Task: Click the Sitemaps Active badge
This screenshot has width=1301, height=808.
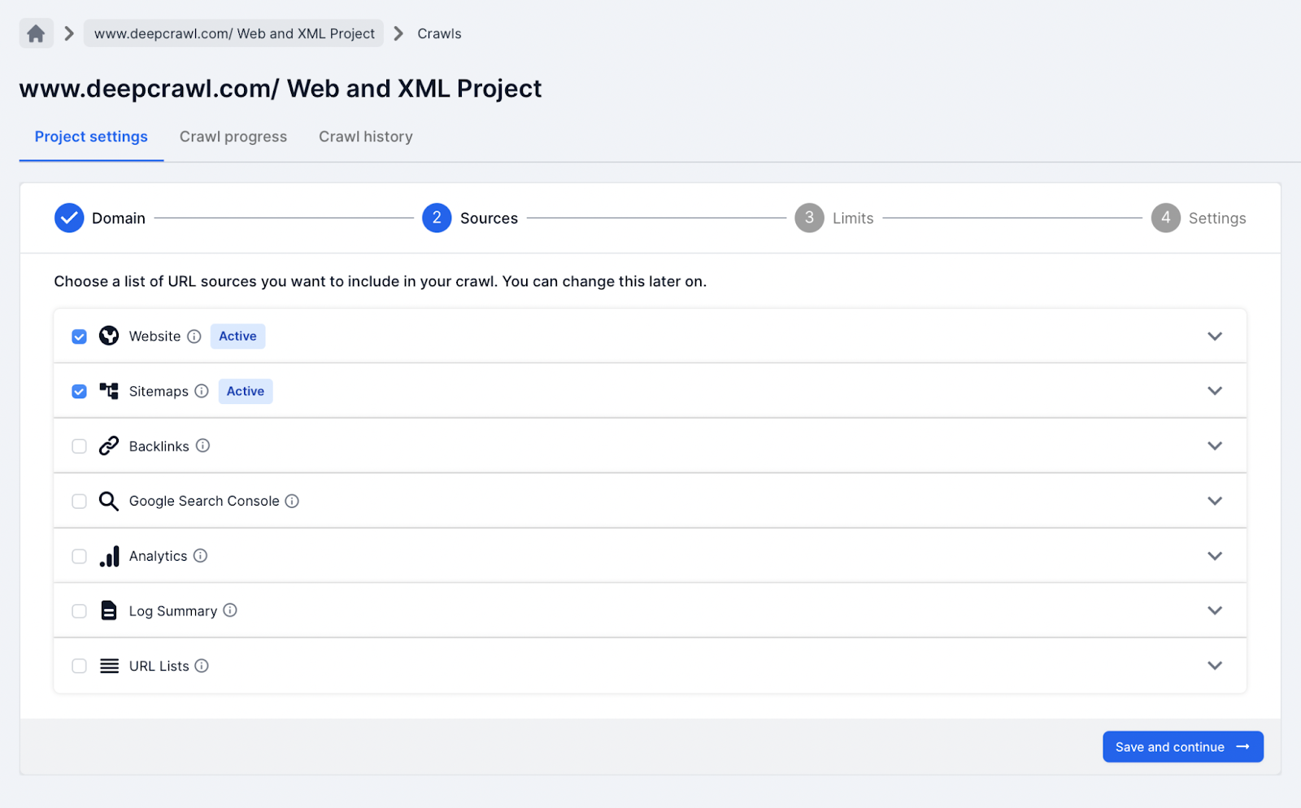Action: 246,391
